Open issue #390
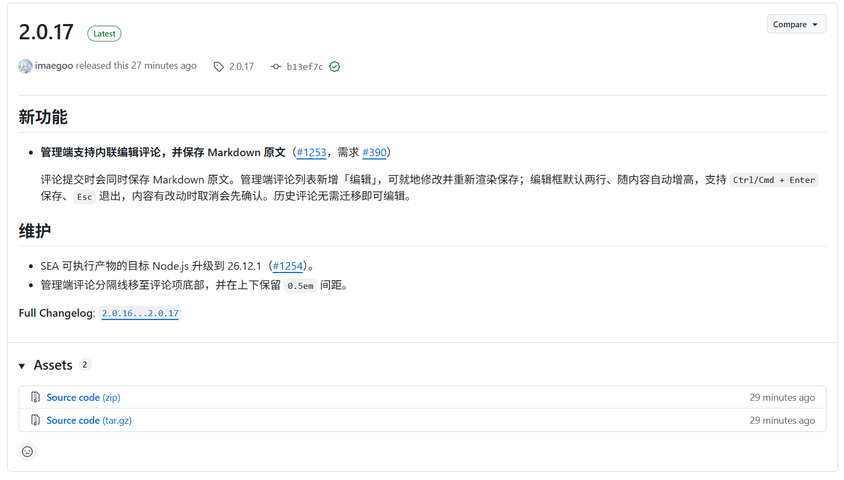This screenshot has height=480, width=844. point(374,152)
